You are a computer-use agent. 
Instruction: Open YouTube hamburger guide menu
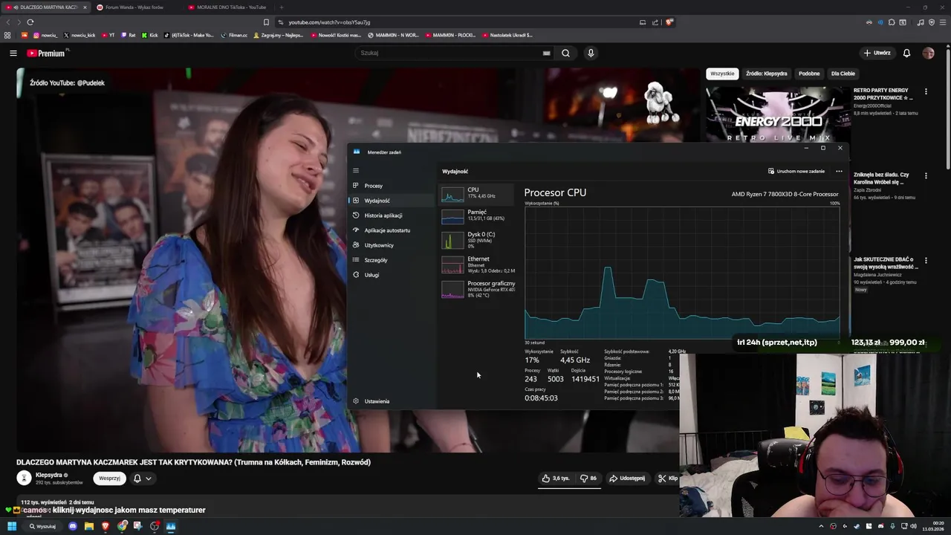point(13,53)
